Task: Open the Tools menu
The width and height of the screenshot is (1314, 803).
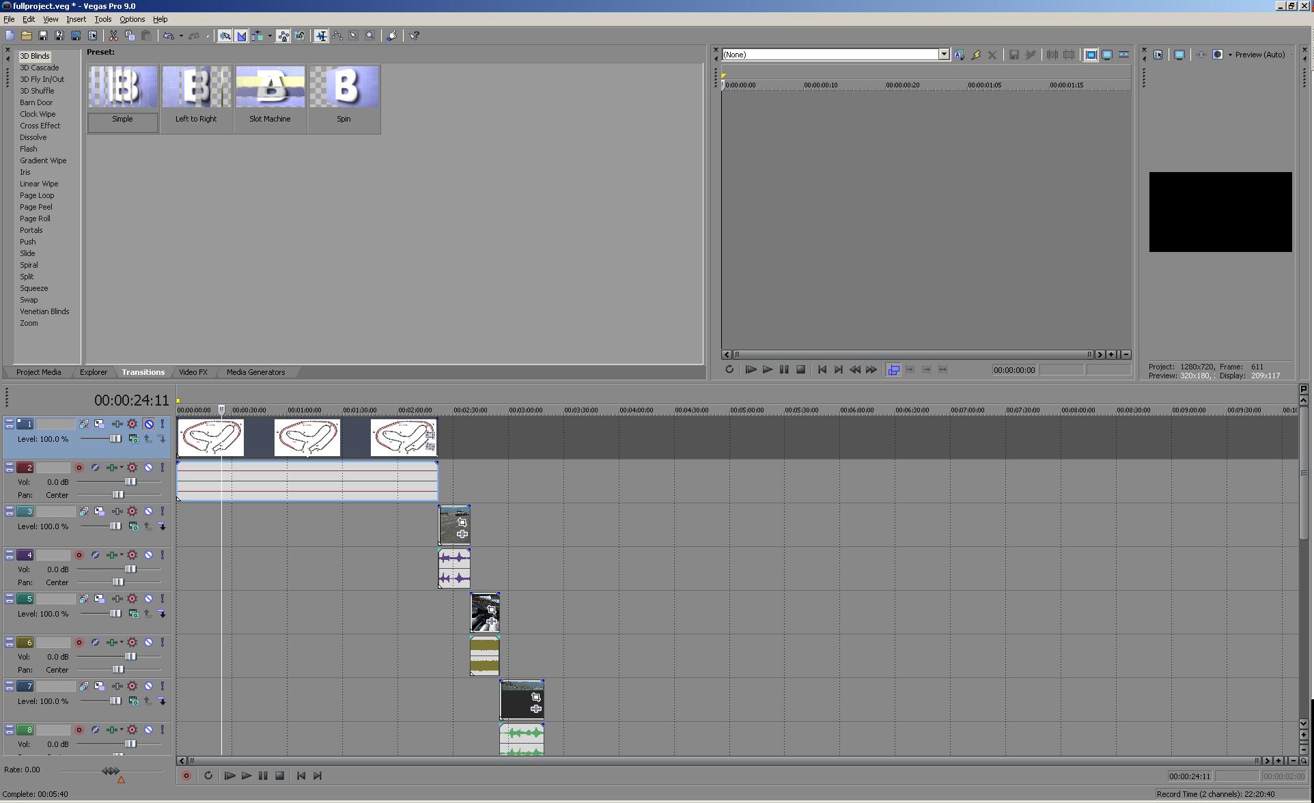Action: coord(102,19)
